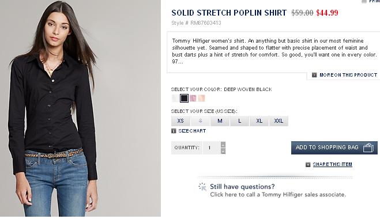Click the size chart info icon
The image size is (380, 219).
coord(174,131)
